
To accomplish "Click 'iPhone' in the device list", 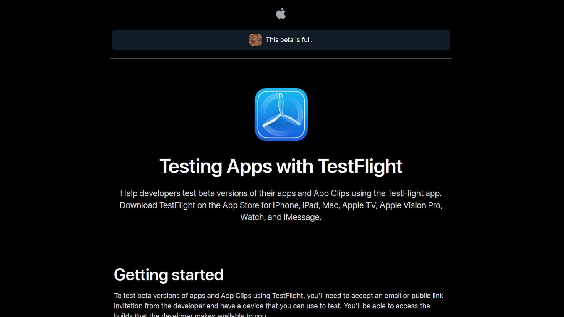I will click(x=286, y=205).
